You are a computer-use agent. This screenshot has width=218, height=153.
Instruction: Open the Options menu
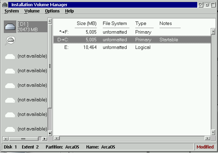click(52, 11)
